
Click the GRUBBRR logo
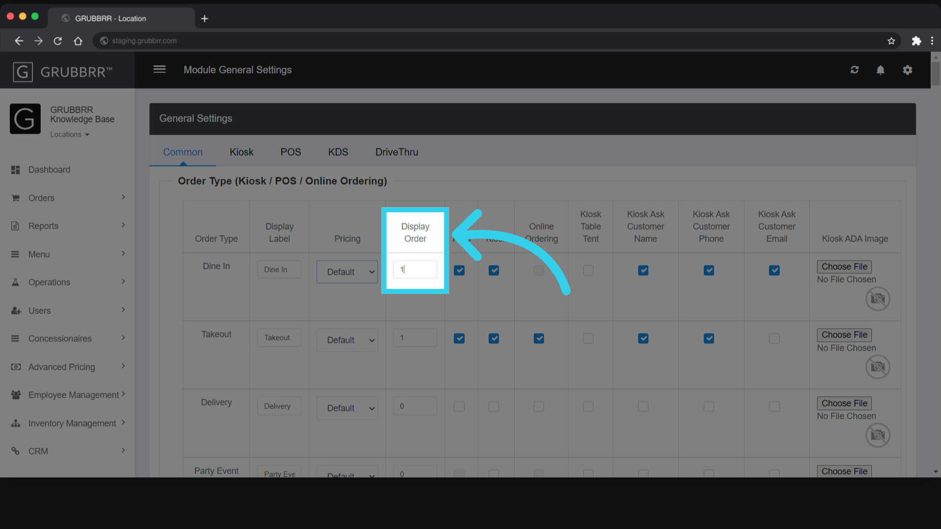(x=63, y=72)
